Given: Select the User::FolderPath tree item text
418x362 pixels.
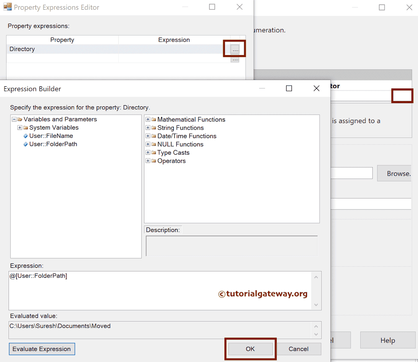Looking at the screenshot, I should click(53, 144).
